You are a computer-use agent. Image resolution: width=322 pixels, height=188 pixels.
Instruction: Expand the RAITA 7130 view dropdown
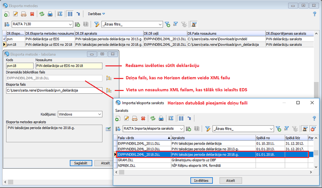71,24
